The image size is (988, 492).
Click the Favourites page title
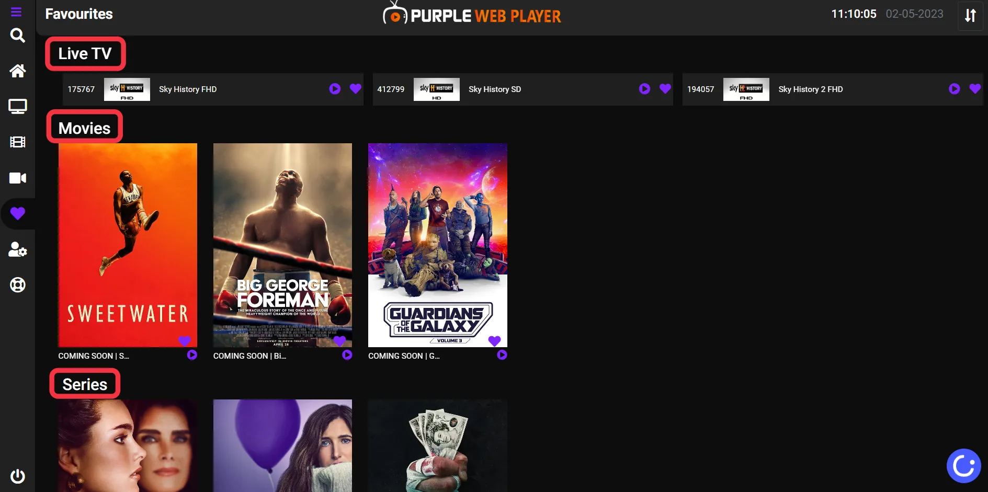point(79,14)
